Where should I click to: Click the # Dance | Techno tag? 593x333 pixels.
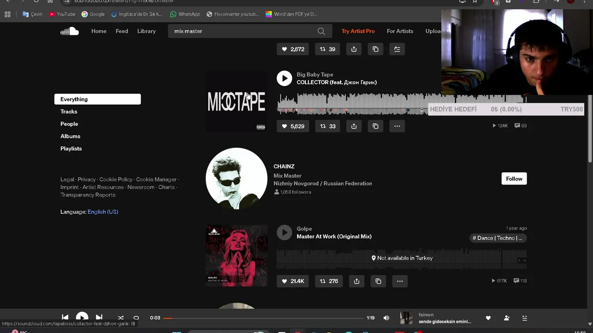[498, 238]
